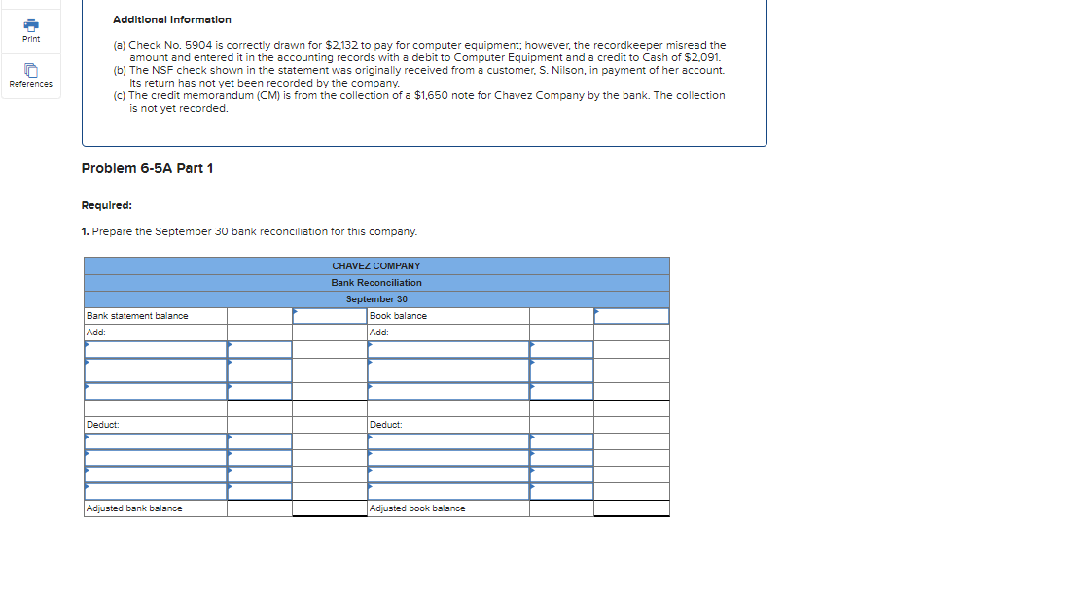
Task: Open fourth Deduct item dropdown on book side
Action: [448, 491]
